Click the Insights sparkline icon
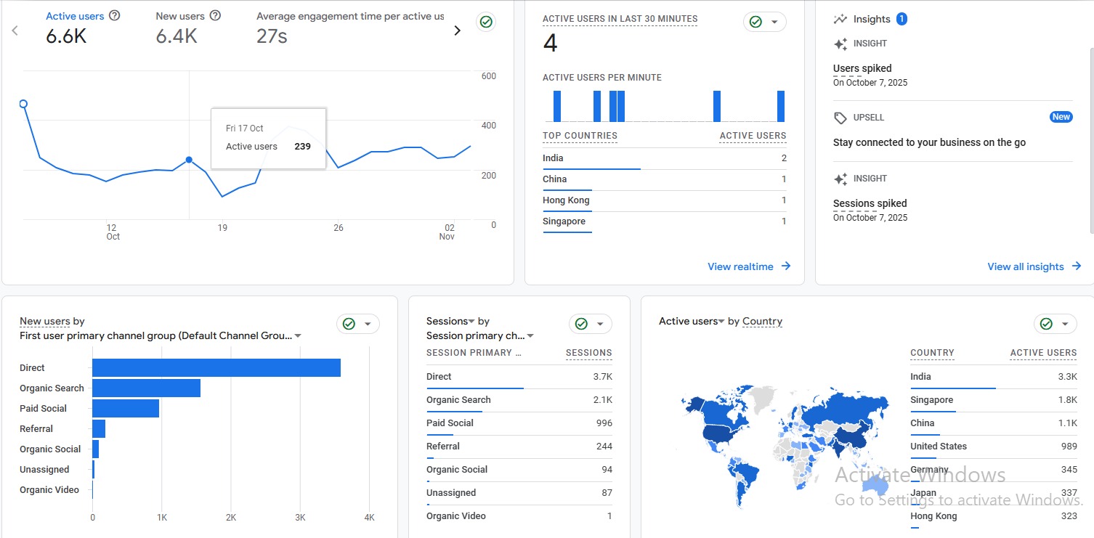Screen dimensions: 1094x538 pos(840,19)
